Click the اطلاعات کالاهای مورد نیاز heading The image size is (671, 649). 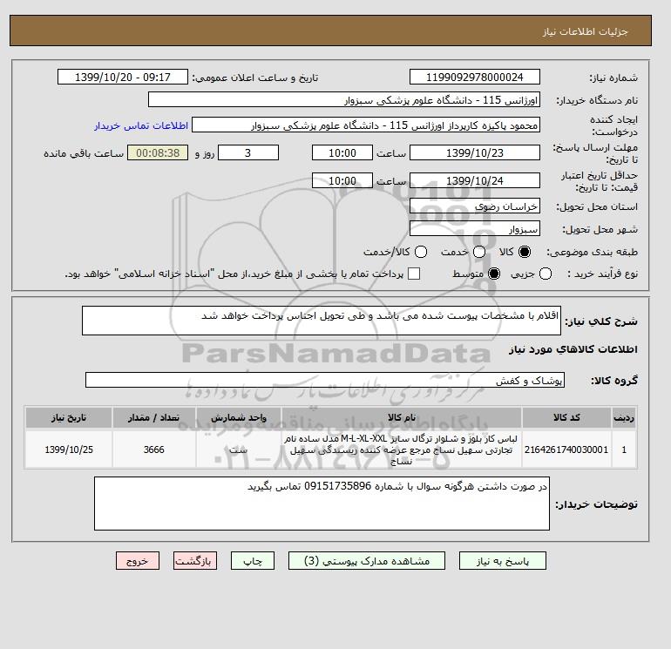click(573, 349)
